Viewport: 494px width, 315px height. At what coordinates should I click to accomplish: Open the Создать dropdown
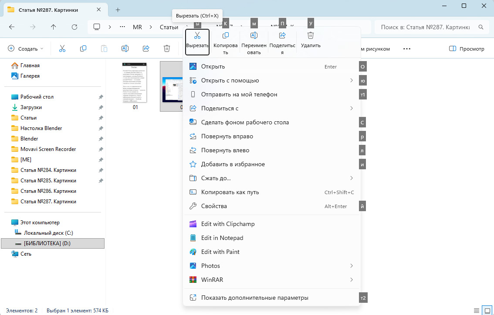tap(26, 49)
